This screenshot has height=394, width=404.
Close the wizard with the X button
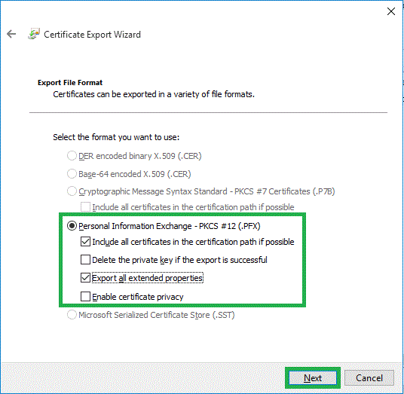point(391,11)
